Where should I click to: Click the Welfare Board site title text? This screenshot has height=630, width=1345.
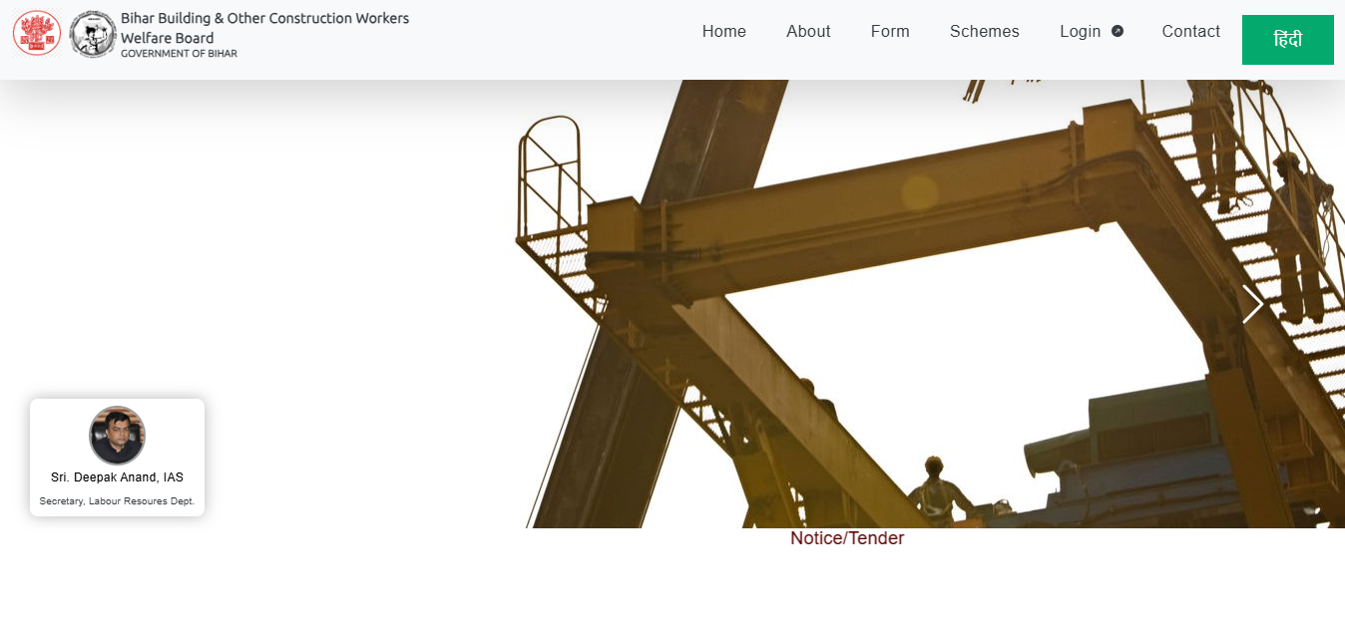tap(264, 28)
